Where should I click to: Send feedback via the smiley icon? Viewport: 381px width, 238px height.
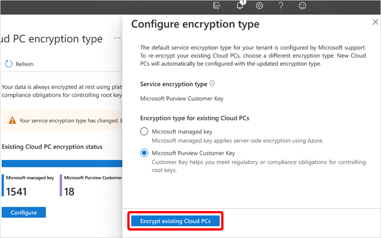302,6
